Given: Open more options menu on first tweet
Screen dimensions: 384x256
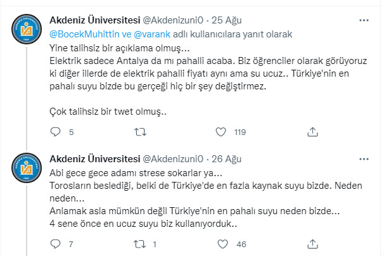Looking at the screenshot, I should [362, 21].
